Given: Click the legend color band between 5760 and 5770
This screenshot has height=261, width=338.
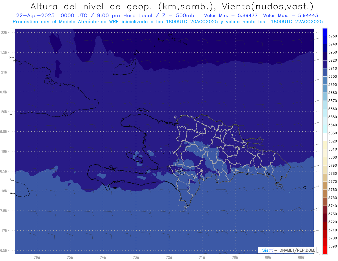Looking at the screenshot, I should coord(325,186).
